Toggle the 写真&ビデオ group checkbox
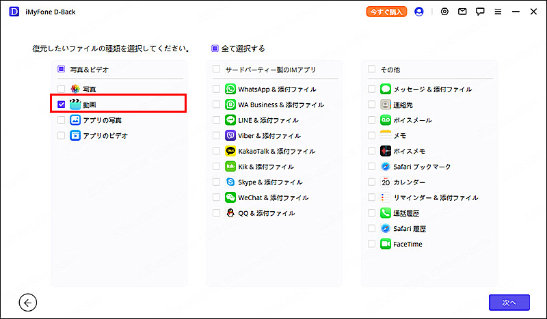Image resolution: width=547 pixels, height=319 pixels. pyautogui.click(x=61, y=69)
